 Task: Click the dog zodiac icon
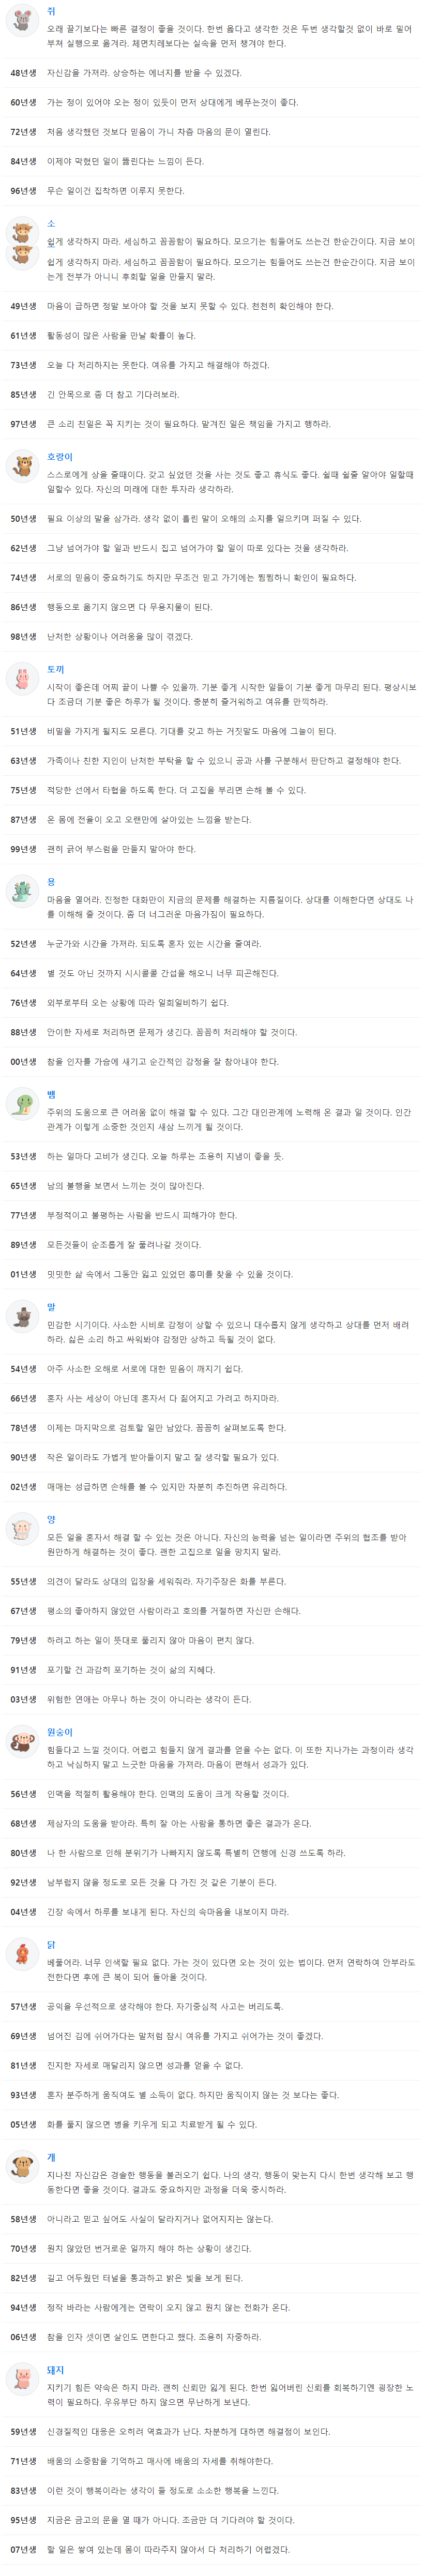(22, 2168)
